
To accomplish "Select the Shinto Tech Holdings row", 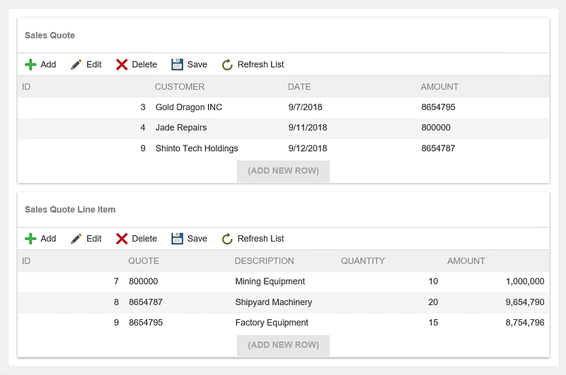I will coord(197,148).
